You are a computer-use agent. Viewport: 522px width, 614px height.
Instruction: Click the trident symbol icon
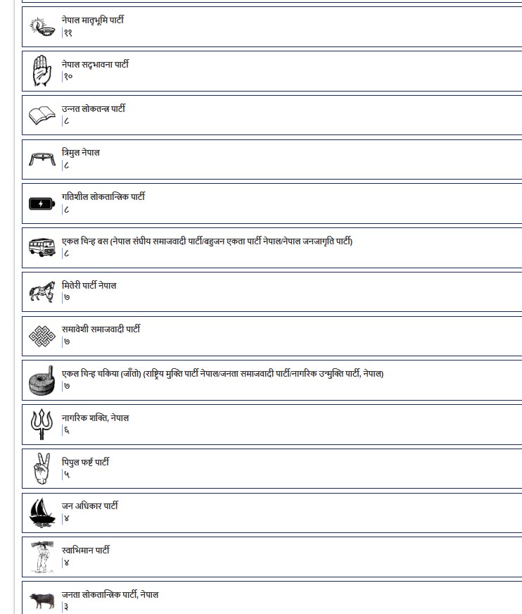click(42, 425)
